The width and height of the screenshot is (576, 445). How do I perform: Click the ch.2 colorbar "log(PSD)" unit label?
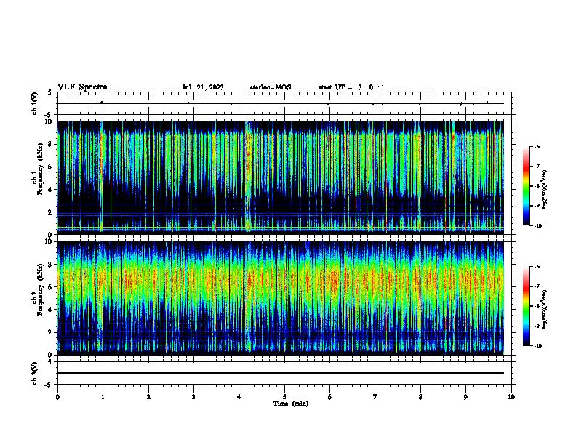tap(545, 309)
